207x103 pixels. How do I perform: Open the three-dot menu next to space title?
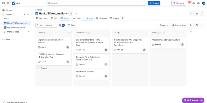(76, 13)
